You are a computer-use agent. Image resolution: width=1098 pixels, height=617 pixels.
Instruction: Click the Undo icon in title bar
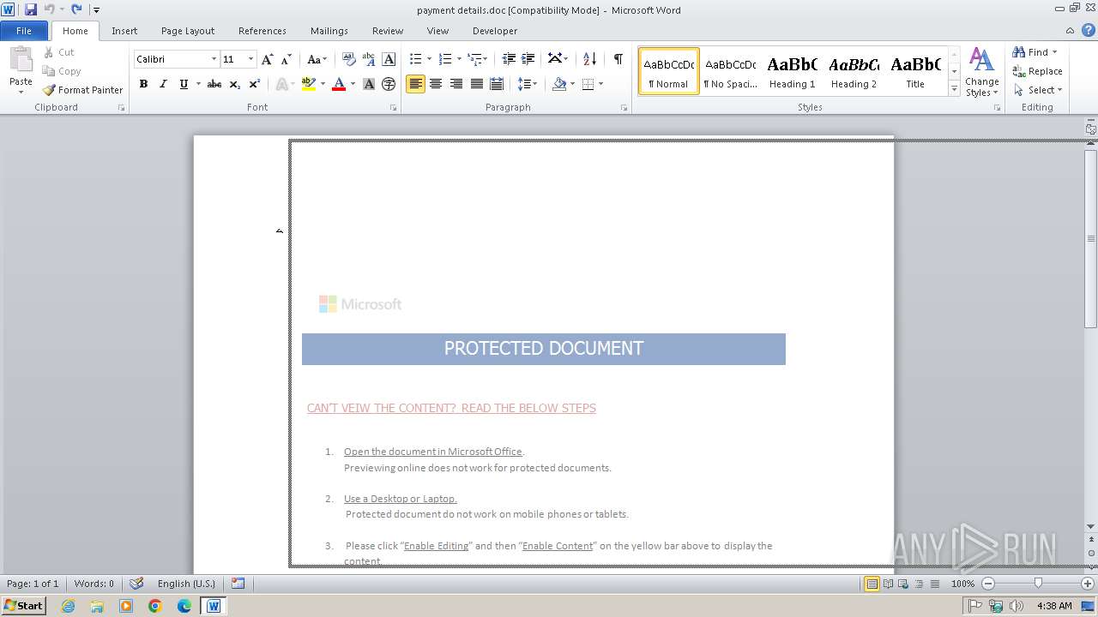pos(49,9)
